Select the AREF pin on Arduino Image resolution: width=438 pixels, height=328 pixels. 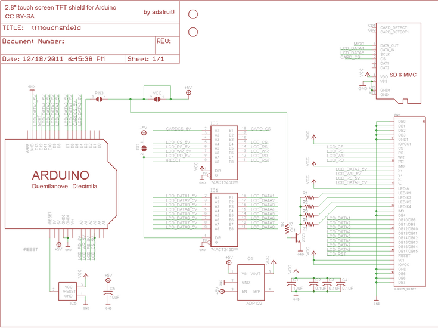(27, 148)
